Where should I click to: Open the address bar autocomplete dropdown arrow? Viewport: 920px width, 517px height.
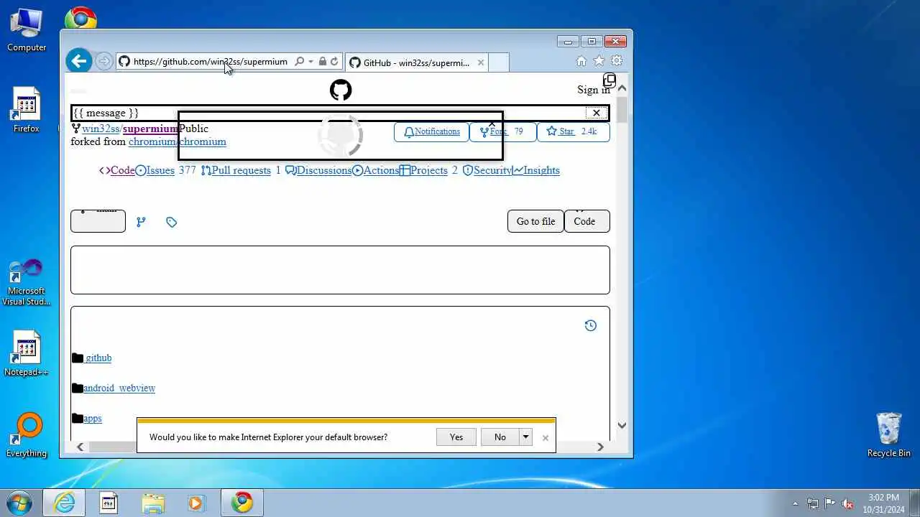tap(310, 62)
